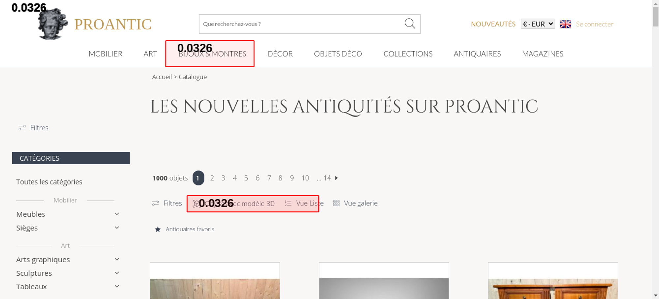Click the CATÉGORIES panel header
Viewport: 659px width, 299px height.
(x=71, y=158)
